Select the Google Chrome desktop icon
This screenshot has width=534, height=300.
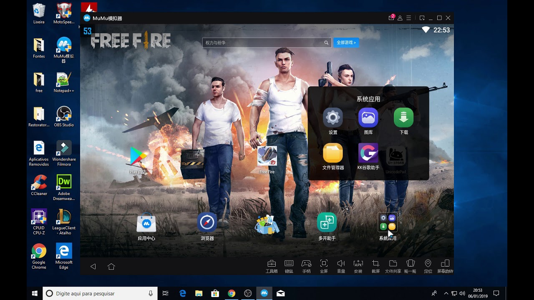coord(39,256)
